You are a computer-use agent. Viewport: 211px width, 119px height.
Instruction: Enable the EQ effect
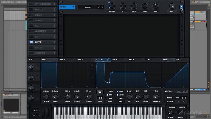click(x=31, y=37)
